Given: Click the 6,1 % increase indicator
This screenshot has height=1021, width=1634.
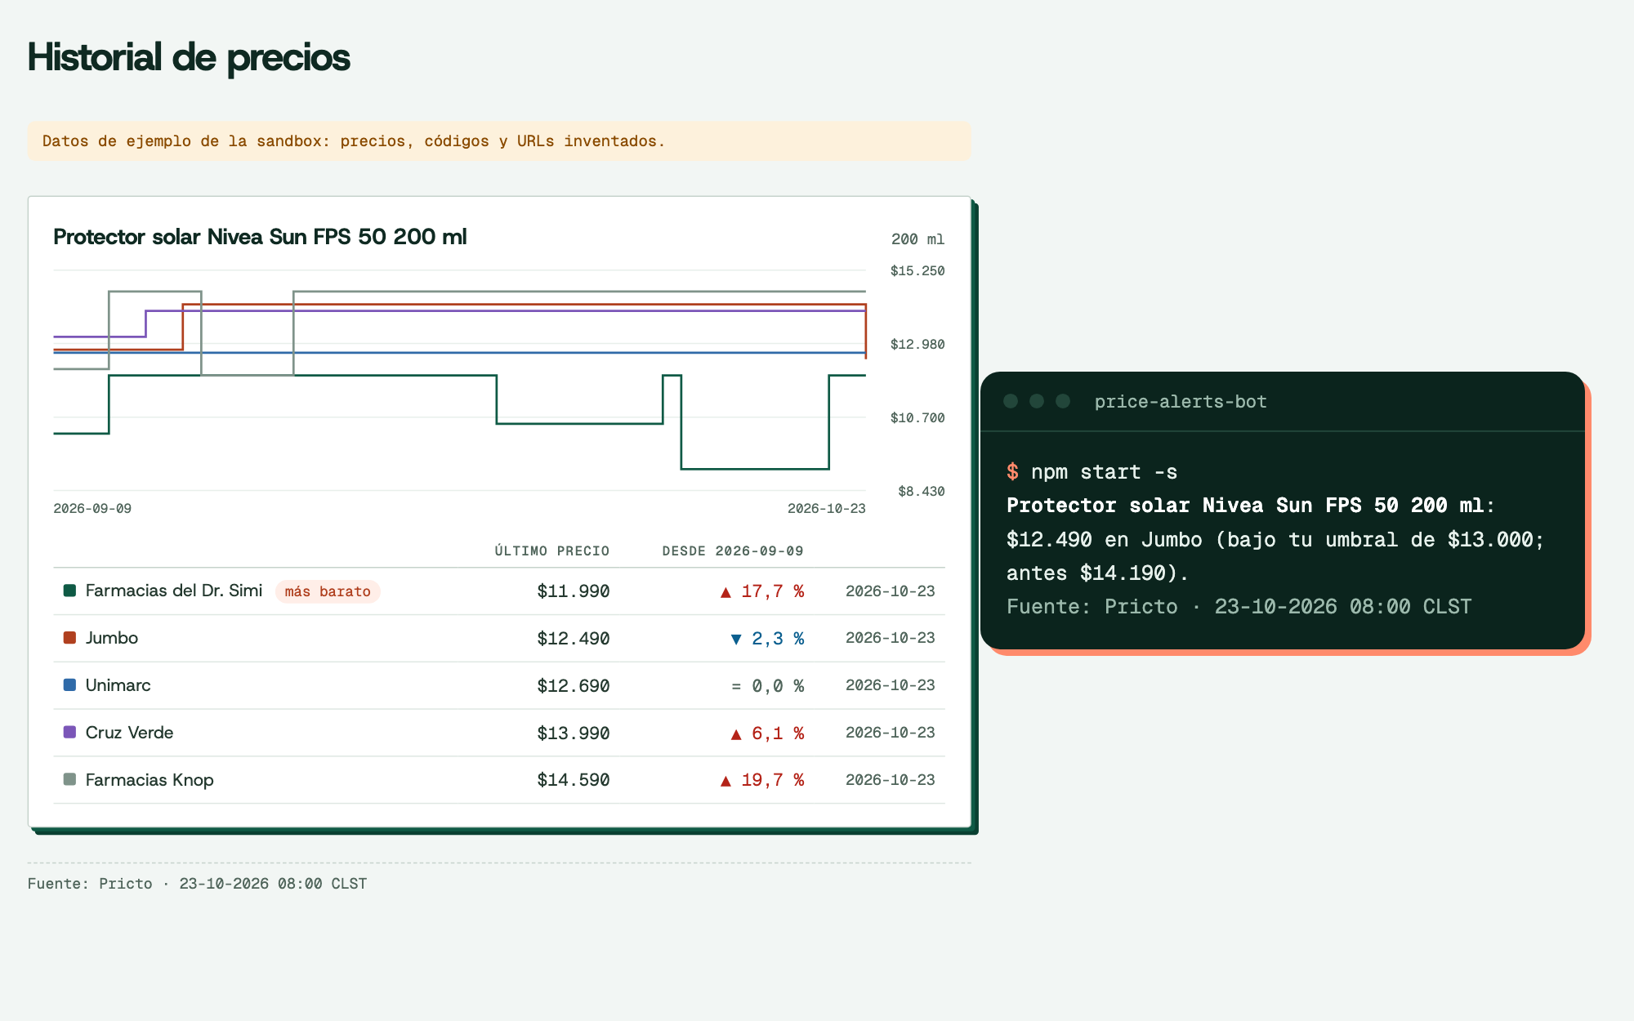Looking at the screenshot, I should coord(767,733).
